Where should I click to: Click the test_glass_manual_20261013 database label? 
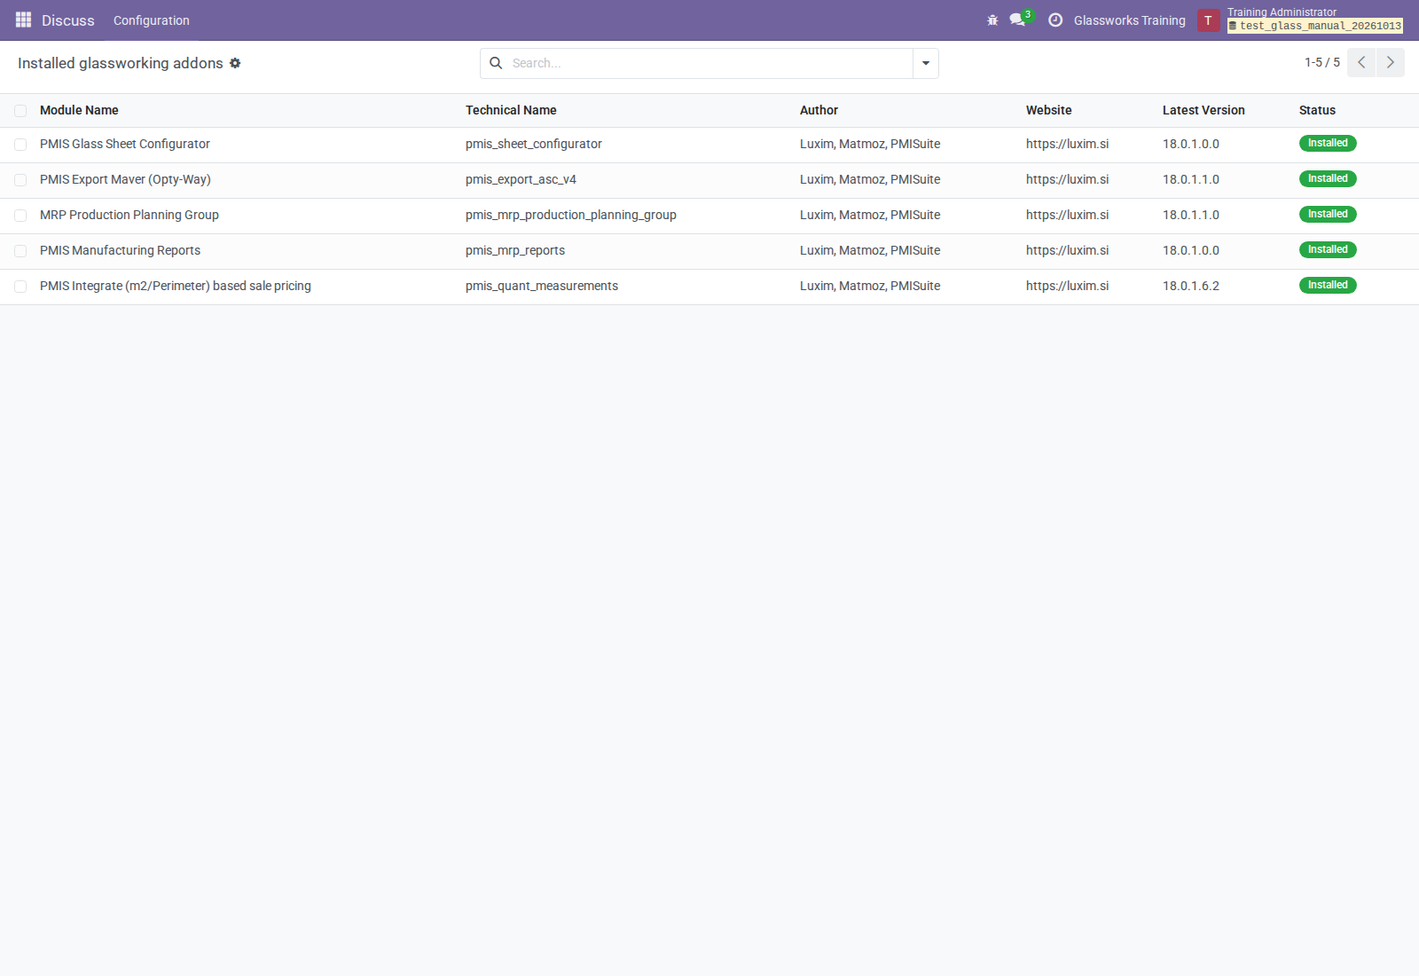(1315, 26)
